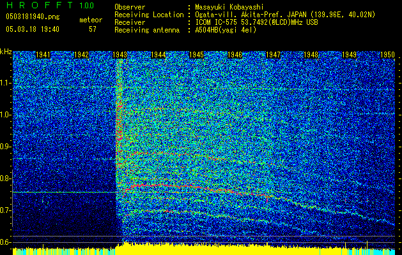Click the 1941 time marker
Image resolution: width=402 pixels, height=255 pixels.
(x=43, y=55)
